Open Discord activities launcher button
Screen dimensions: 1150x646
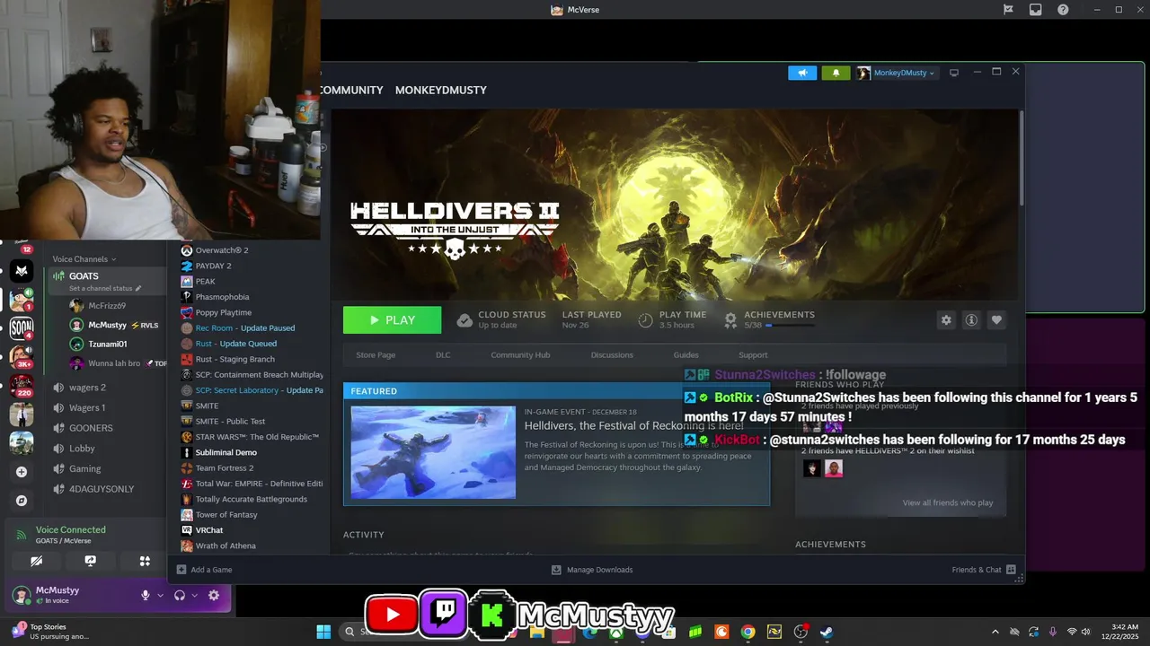145,561
